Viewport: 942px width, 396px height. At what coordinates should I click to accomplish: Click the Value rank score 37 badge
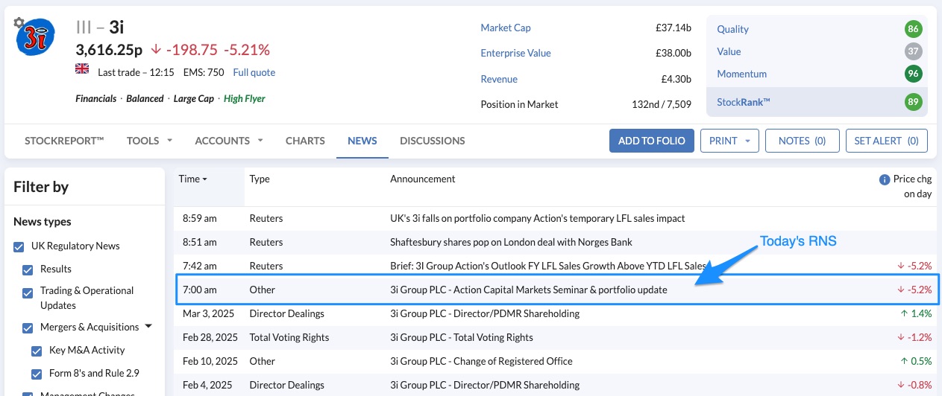pos(913,52)
